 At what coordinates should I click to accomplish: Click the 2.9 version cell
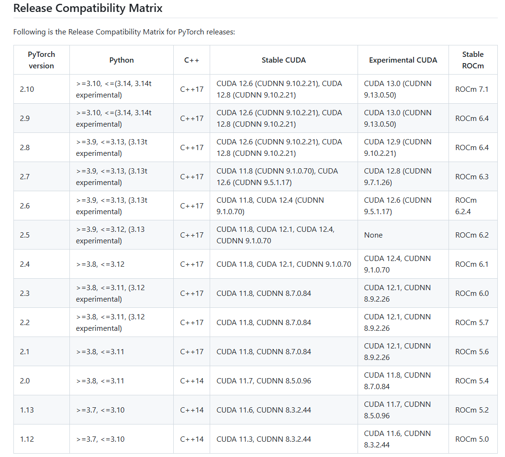pos(41,119)
